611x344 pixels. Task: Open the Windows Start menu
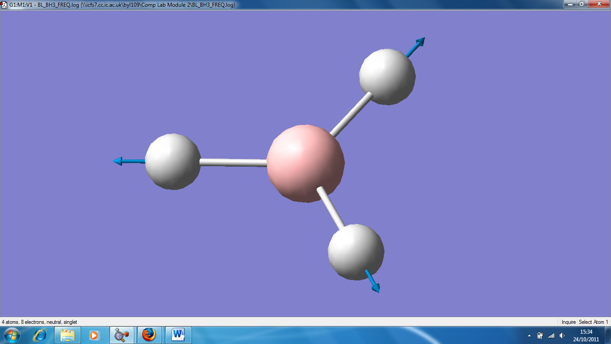12,335
